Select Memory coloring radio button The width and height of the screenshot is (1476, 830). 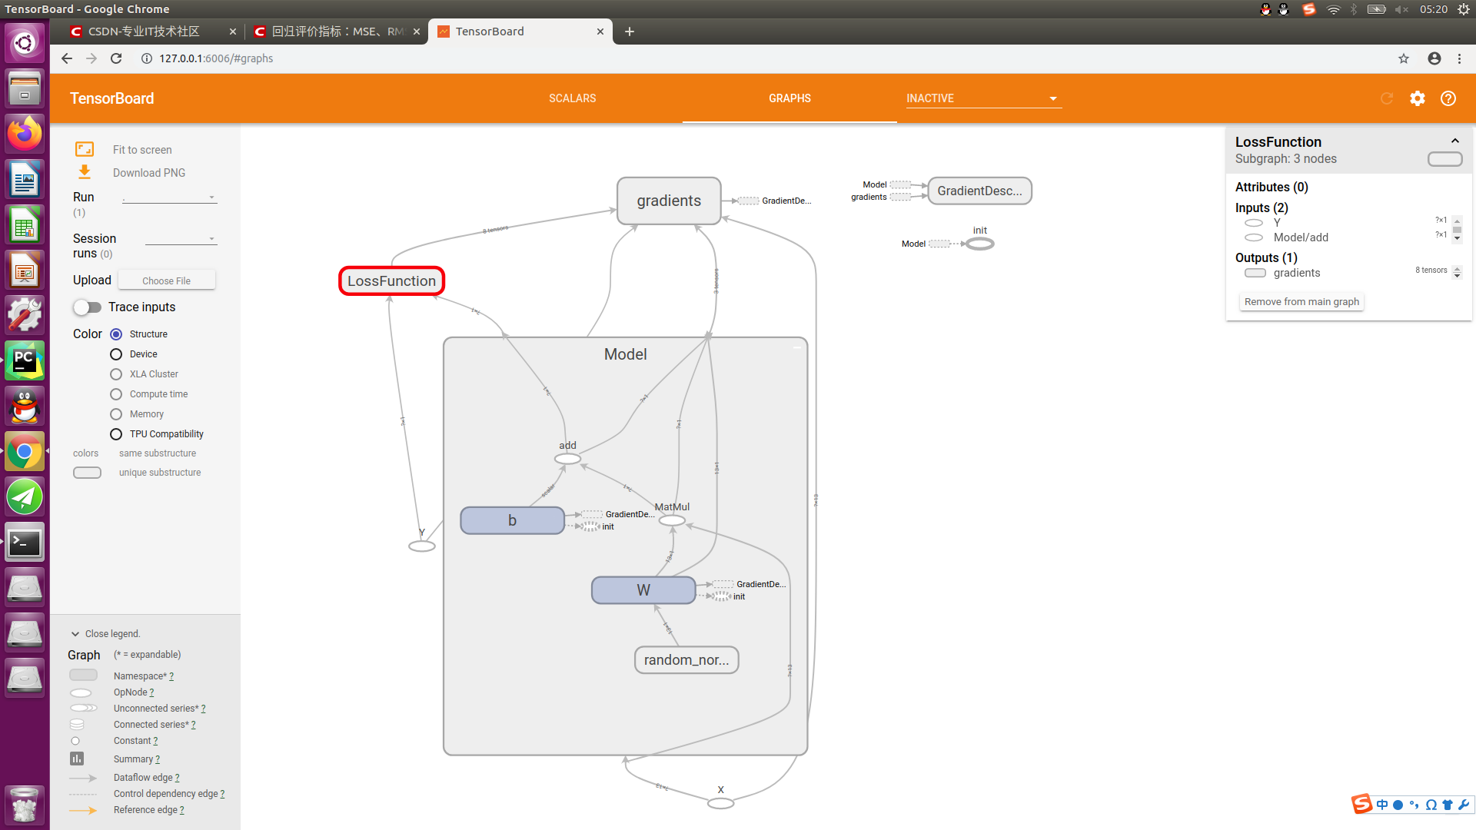pos(116,413)
